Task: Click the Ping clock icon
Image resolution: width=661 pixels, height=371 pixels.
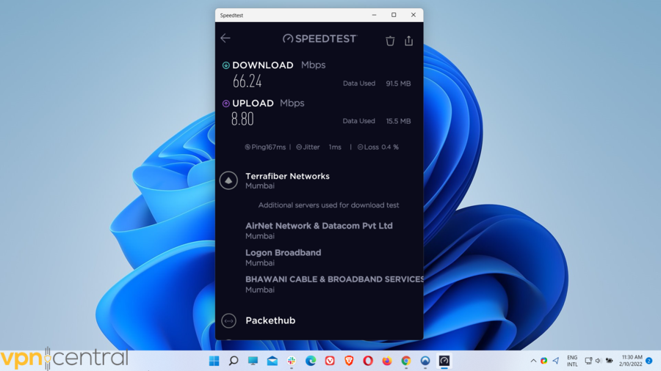Action: point(248,147)
